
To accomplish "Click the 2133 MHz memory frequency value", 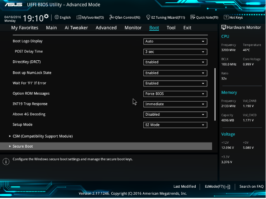I will 229,106.
